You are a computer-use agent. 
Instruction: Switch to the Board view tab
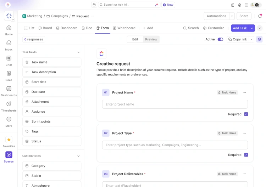tap(45, 28)
